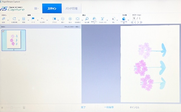This screenshot has height=112, width=181.
Task: Expand the Delete dropdown arrow
Action: pos(28,20)
